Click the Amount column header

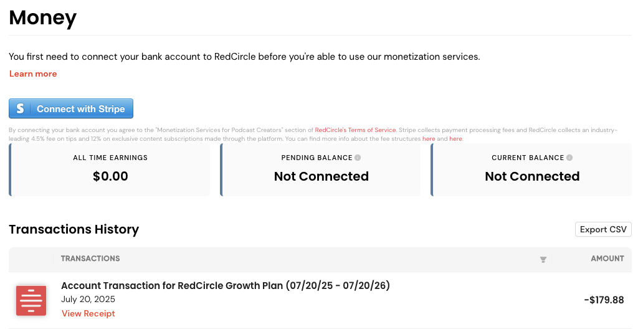[607, 258]
